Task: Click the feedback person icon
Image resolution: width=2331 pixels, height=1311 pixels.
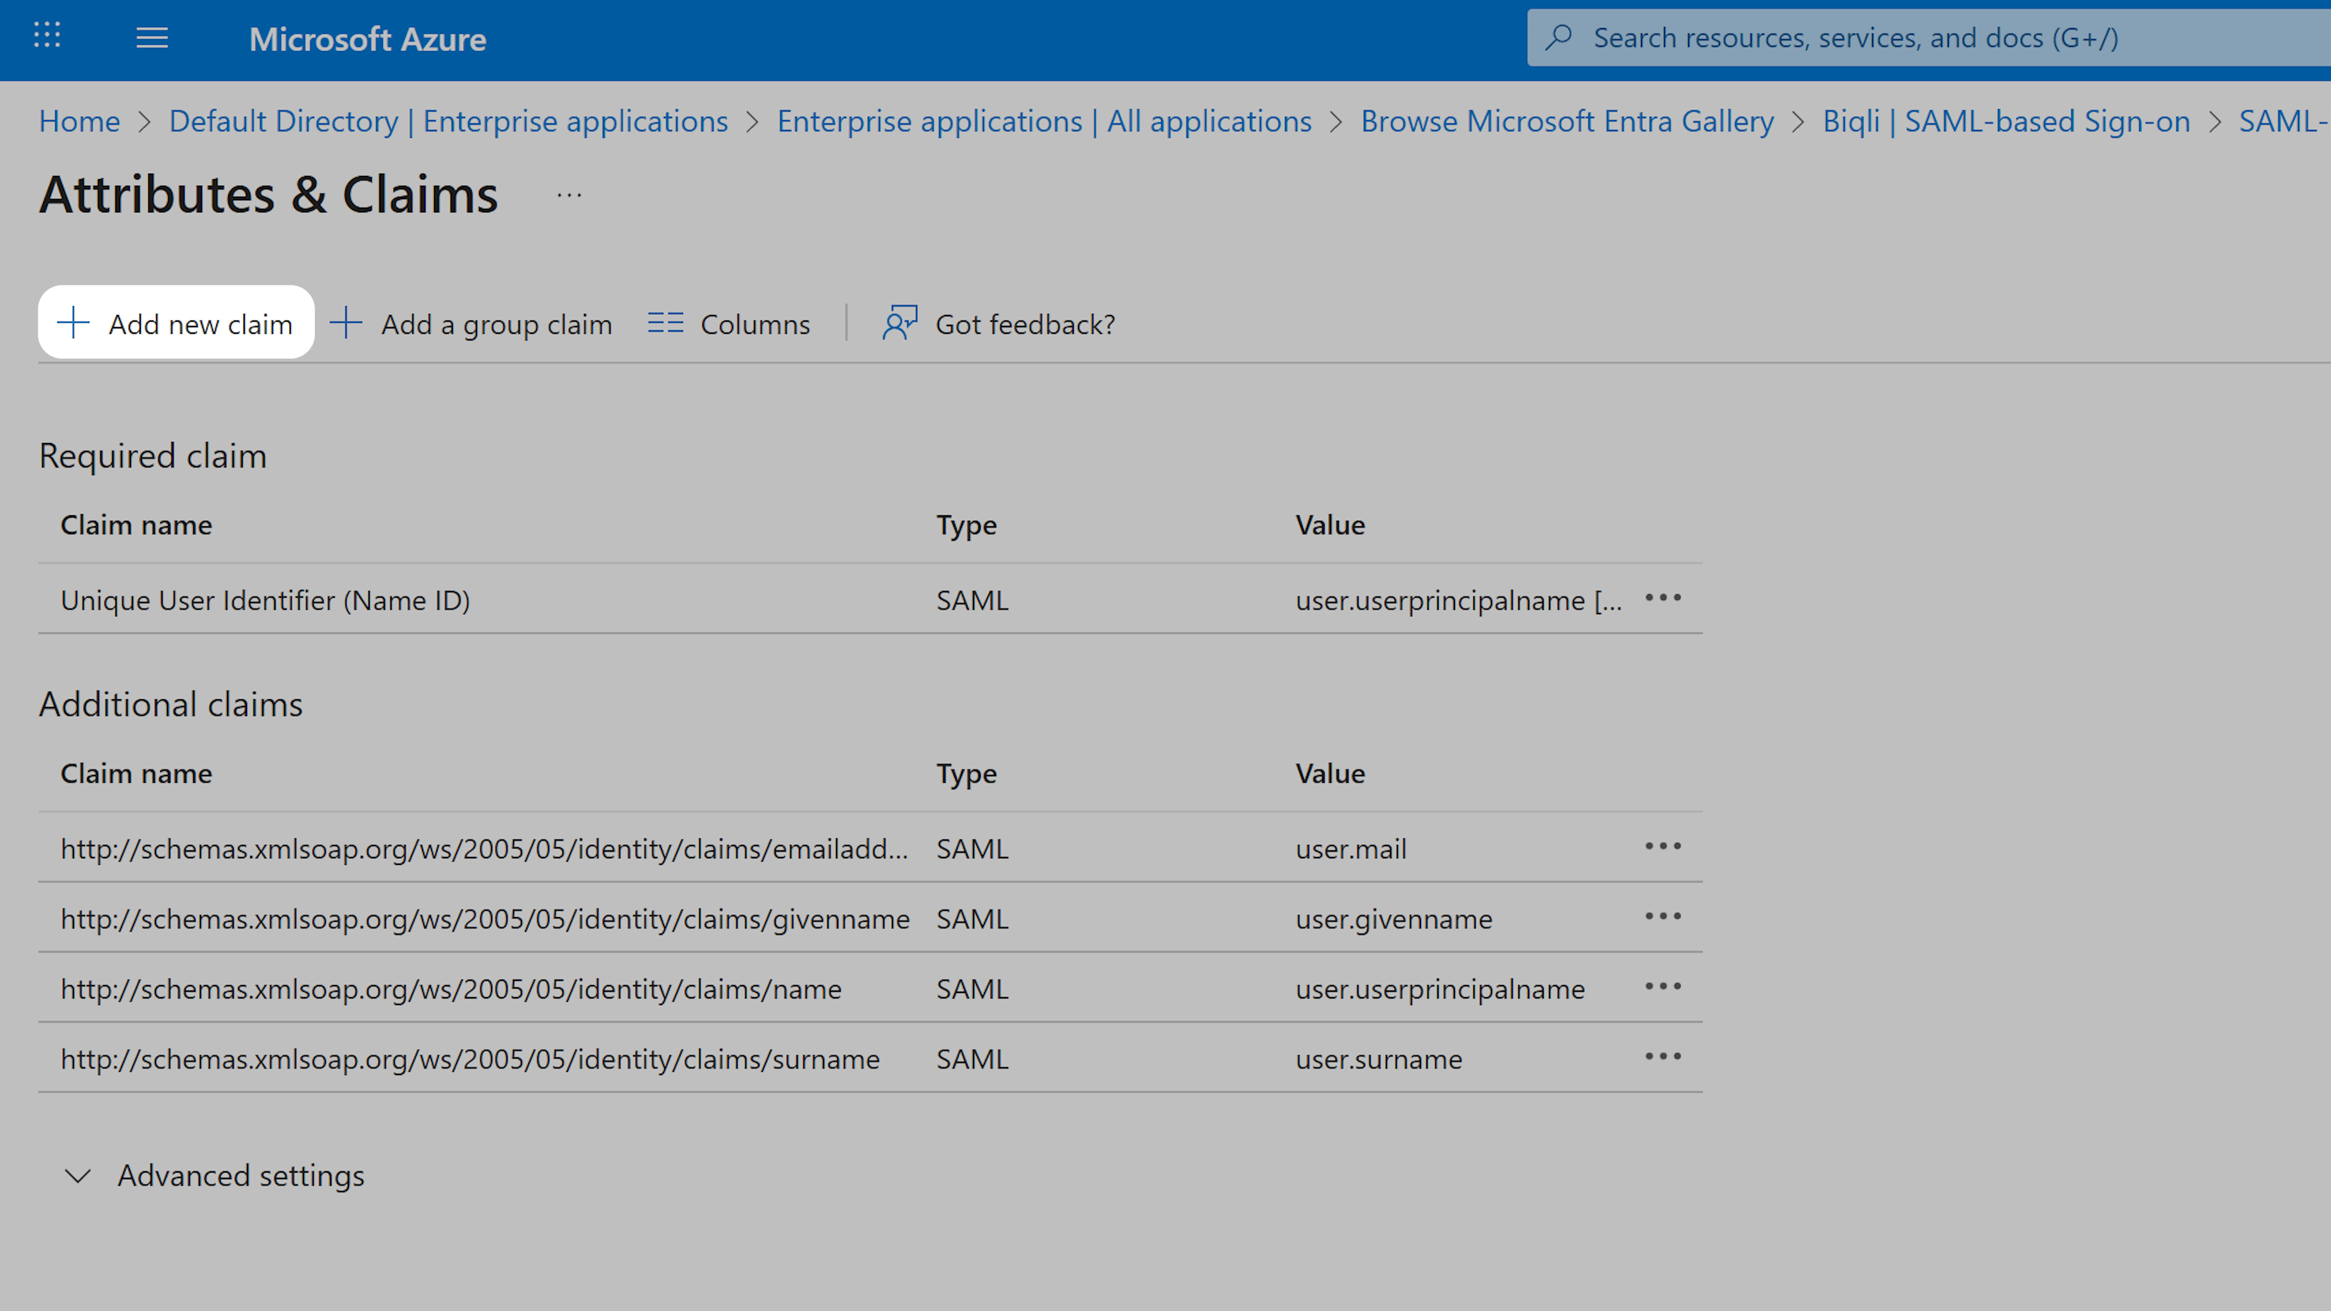Action: point(900,323)
